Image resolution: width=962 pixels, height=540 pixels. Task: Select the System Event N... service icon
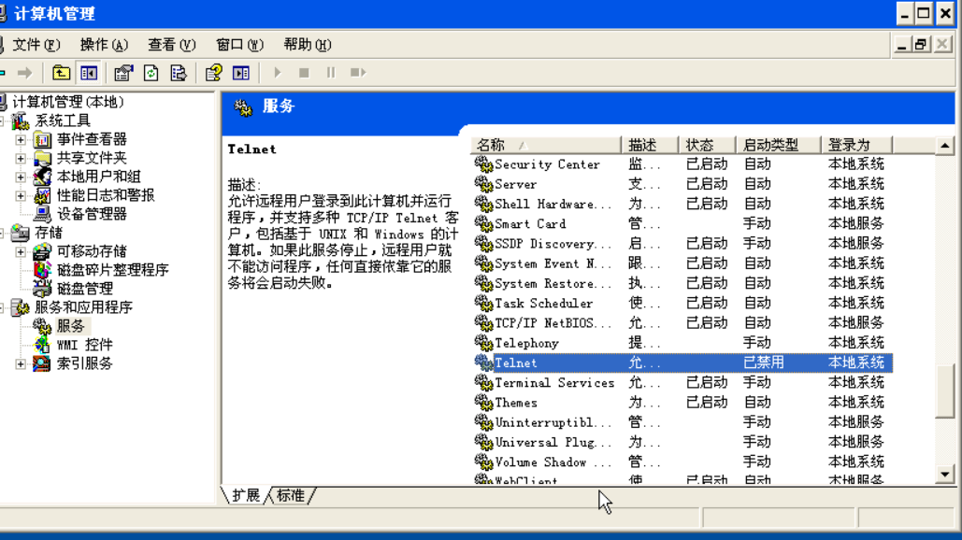(x=483, y=263)
